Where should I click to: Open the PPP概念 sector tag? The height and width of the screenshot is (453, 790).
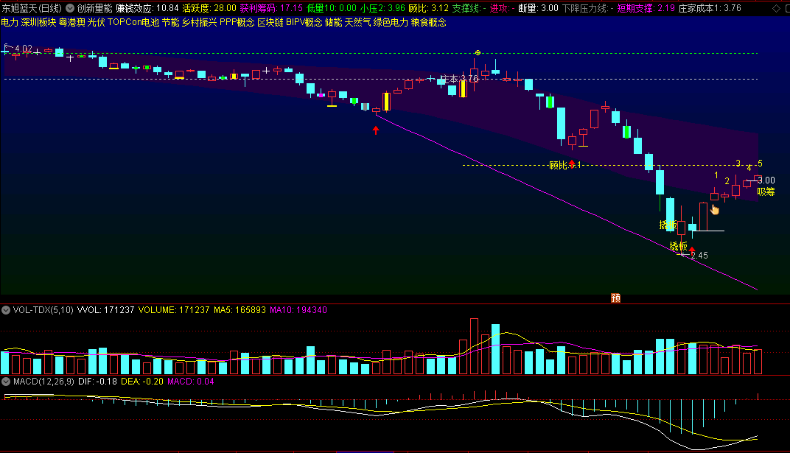coord(237,22)
